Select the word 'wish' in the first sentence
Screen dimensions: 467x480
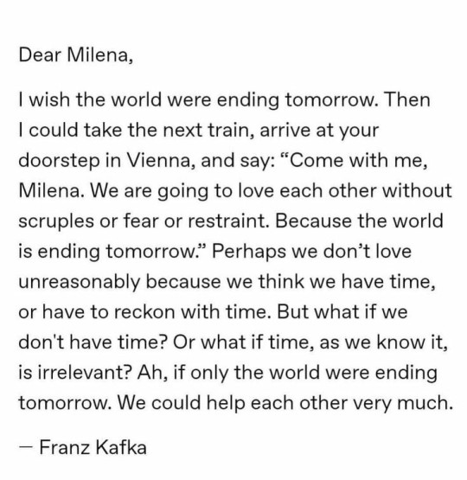(49, 99)
